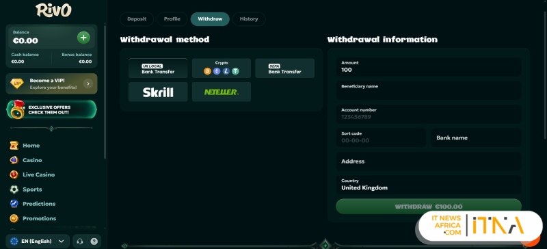The image size is (547, 249).
Task: Click the Tether coin icon
Action: click(x=235, y=71)
